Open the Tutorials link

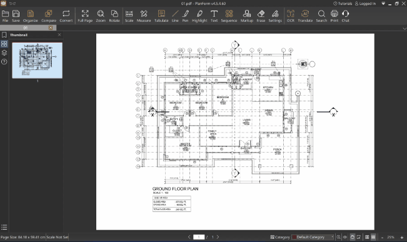pyautogui.click(x=343, y=4)
